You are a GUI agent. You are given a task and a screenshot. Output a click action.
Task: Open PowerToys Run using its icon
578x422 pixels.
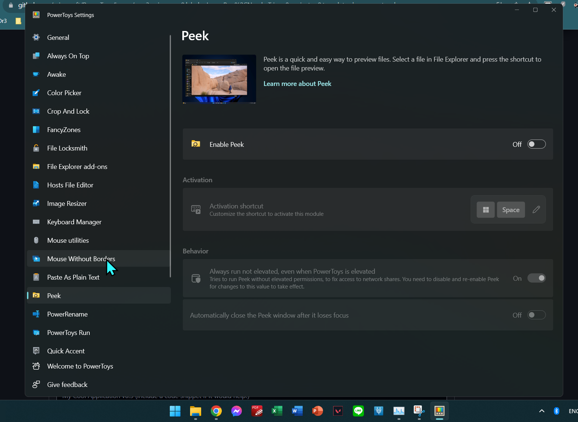tap(36, 332)
